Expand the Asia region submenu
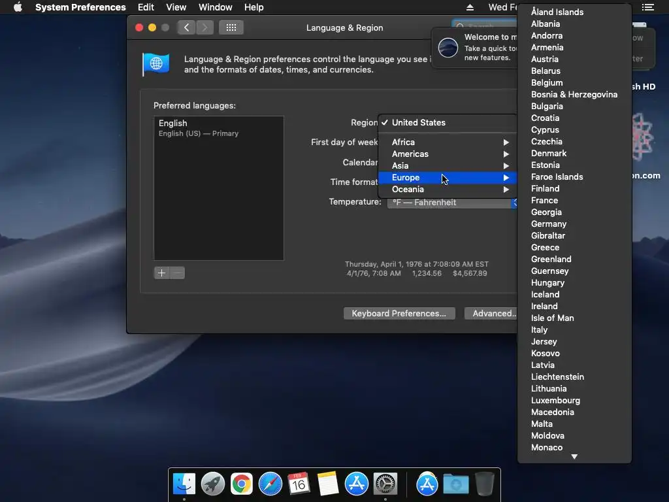Image resolution: width=669 pixels, height=502 pixels. tap(447, 165)
